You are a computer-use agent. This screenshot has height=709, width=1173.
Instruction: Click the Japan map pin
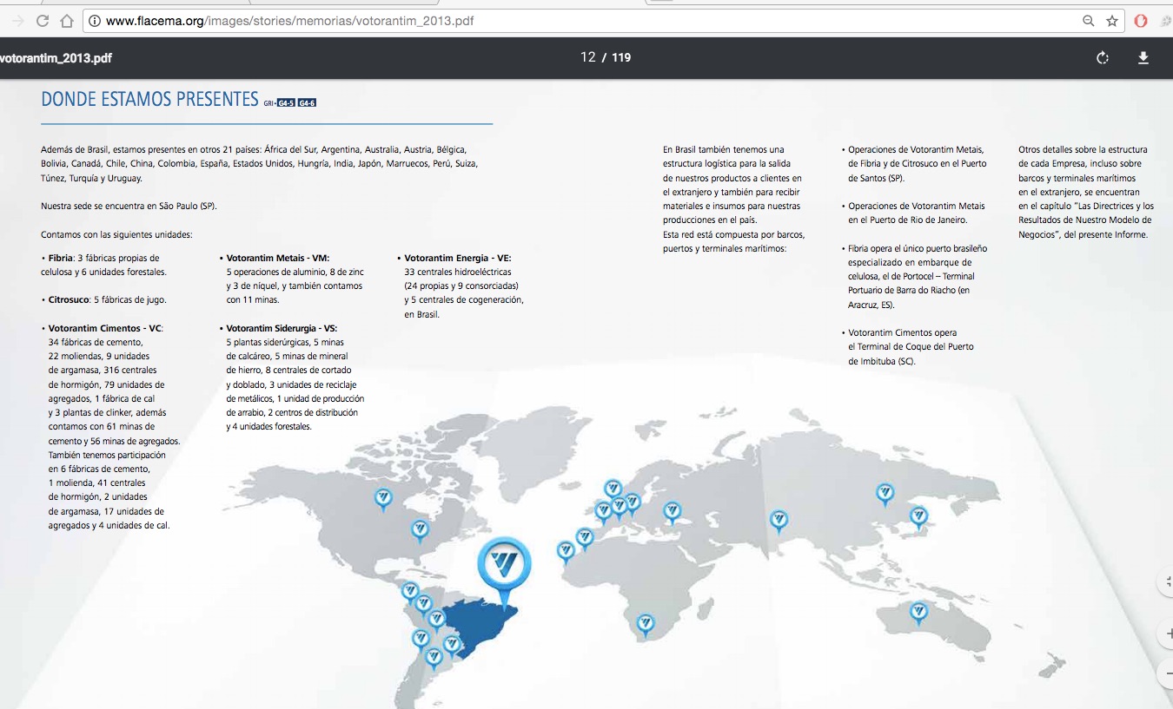[918, 517]
